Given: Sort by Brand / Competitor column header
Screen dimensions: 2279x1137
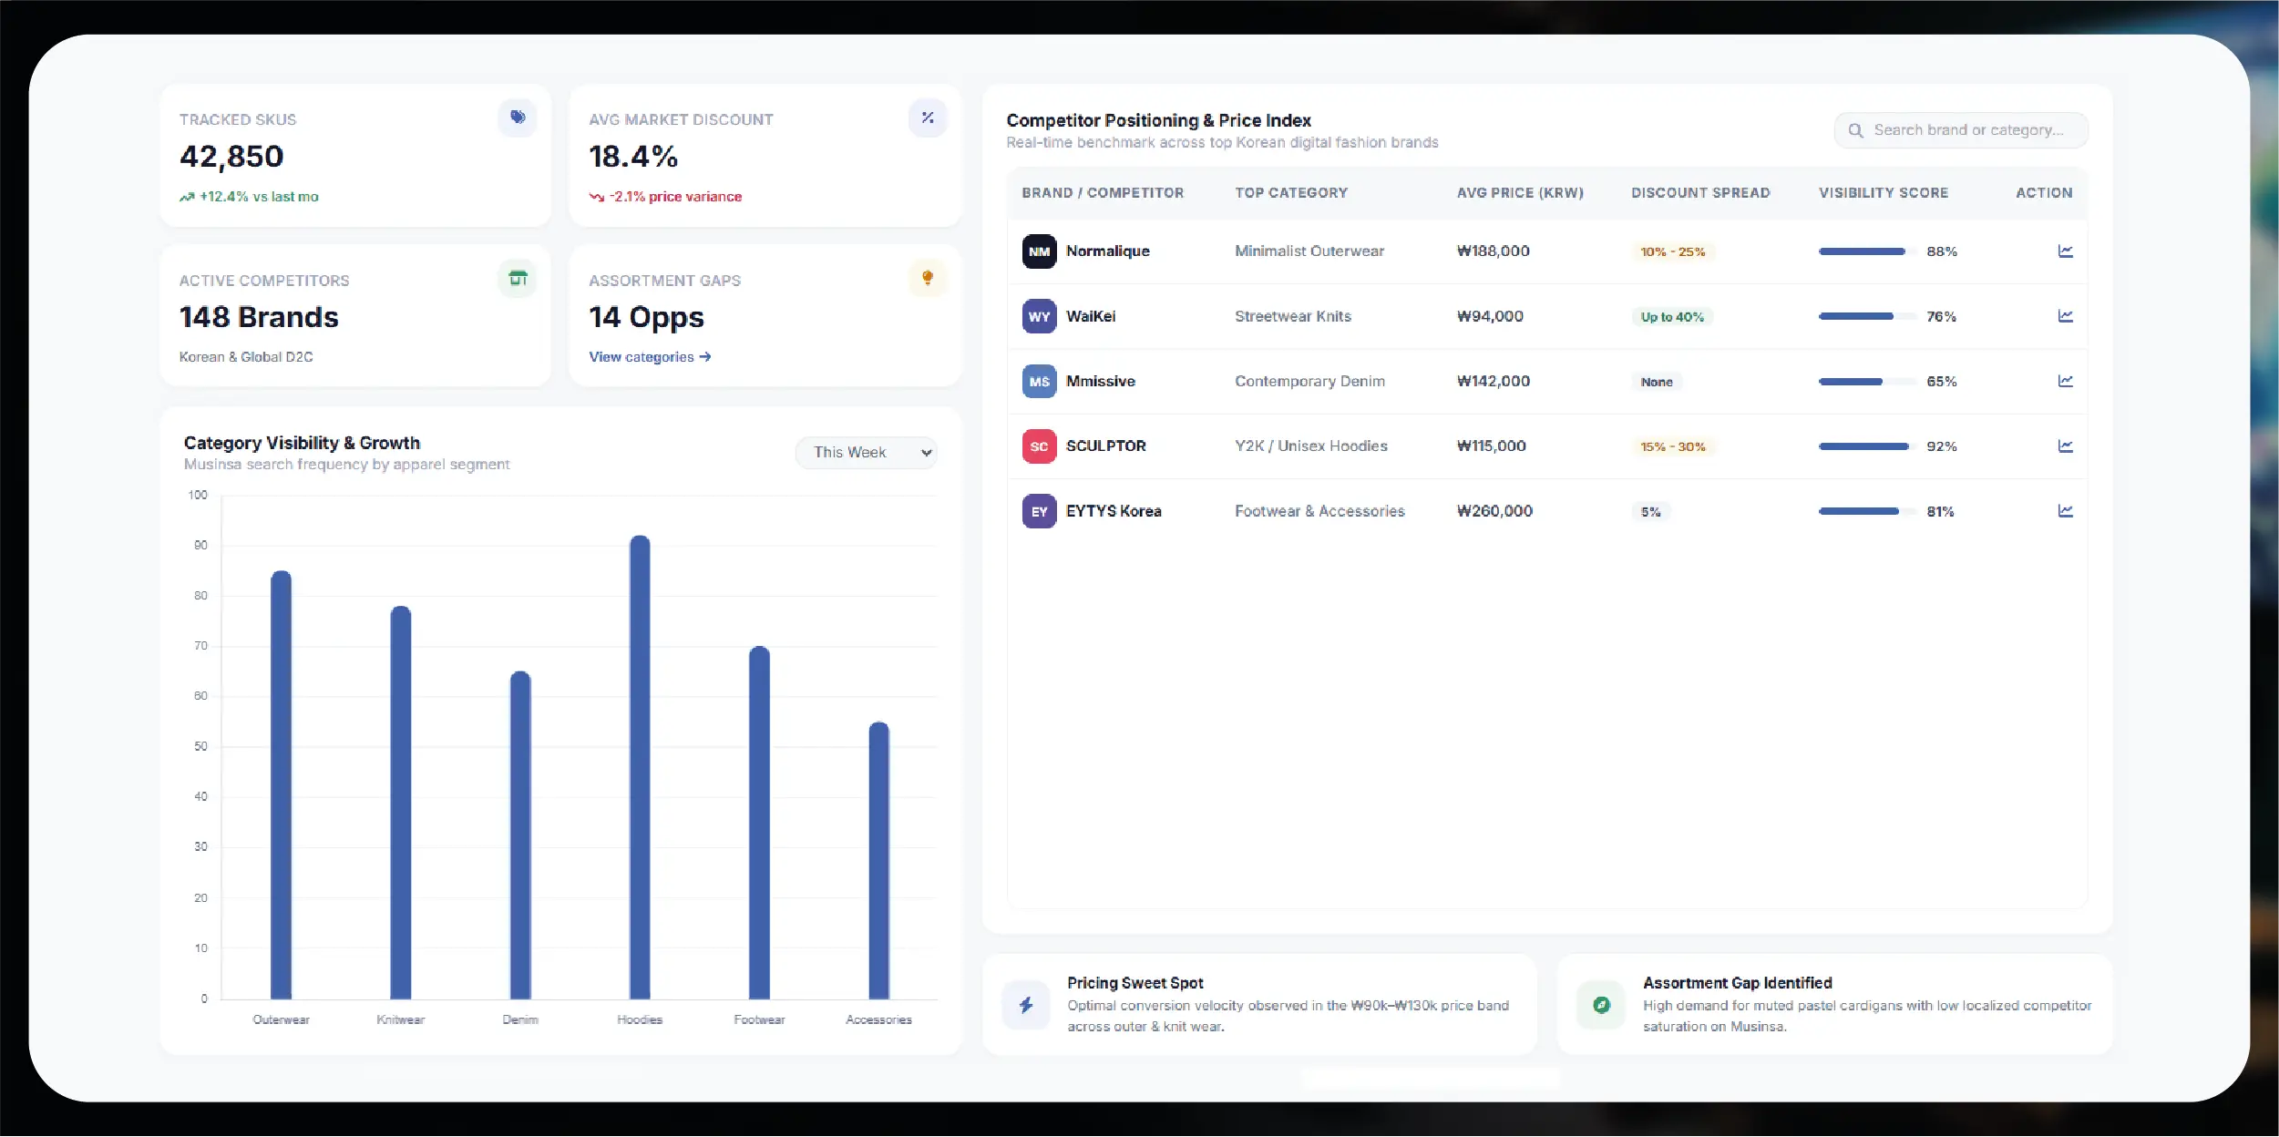Looking at the screenshot, I should [1103, 193].
